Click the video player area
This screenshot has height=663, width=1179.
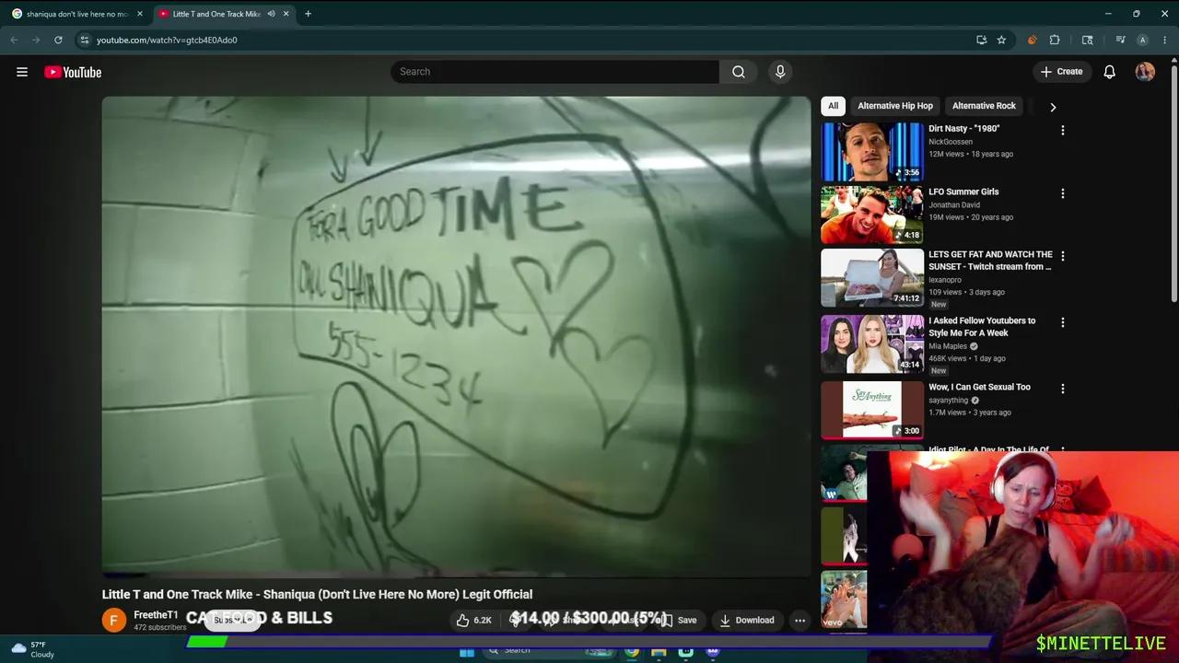point(456,336)
